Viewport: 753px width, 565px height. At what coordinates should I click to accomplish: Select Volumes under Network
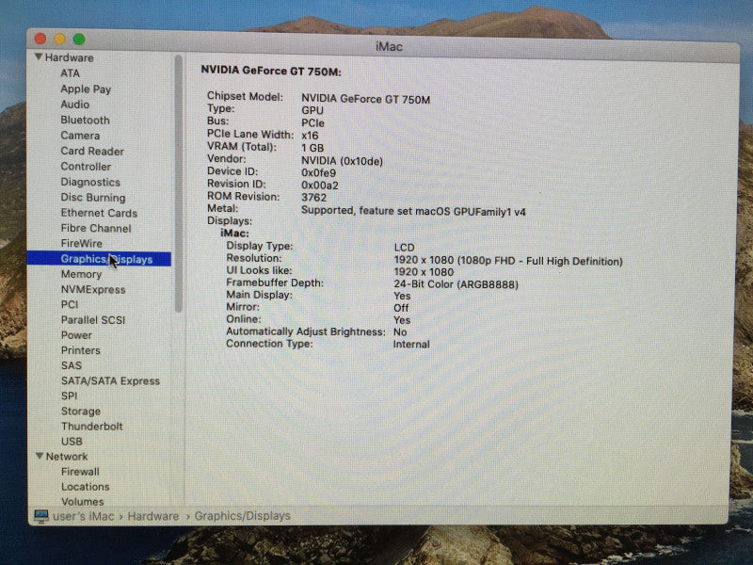82,502
